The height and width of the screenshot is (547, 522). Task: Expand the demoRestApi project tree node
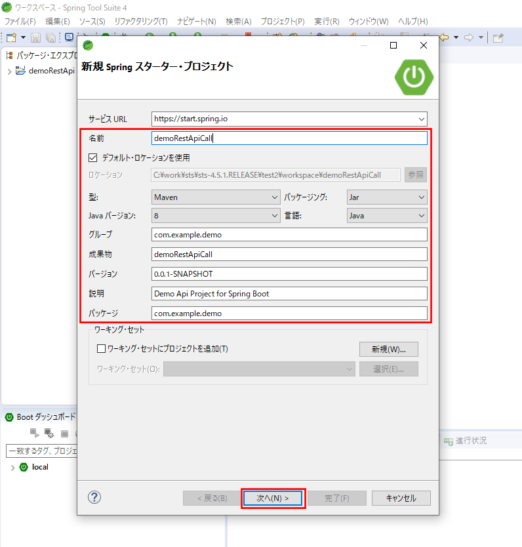9,71
